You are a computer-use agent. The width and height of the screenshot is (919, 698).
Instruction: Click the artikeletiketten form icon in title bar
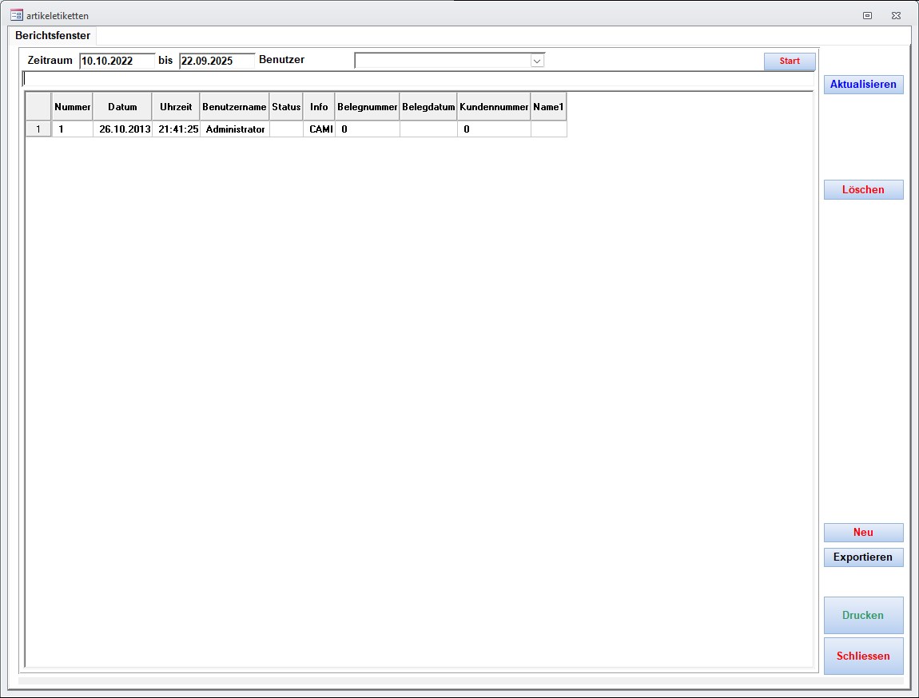[16, 15]
